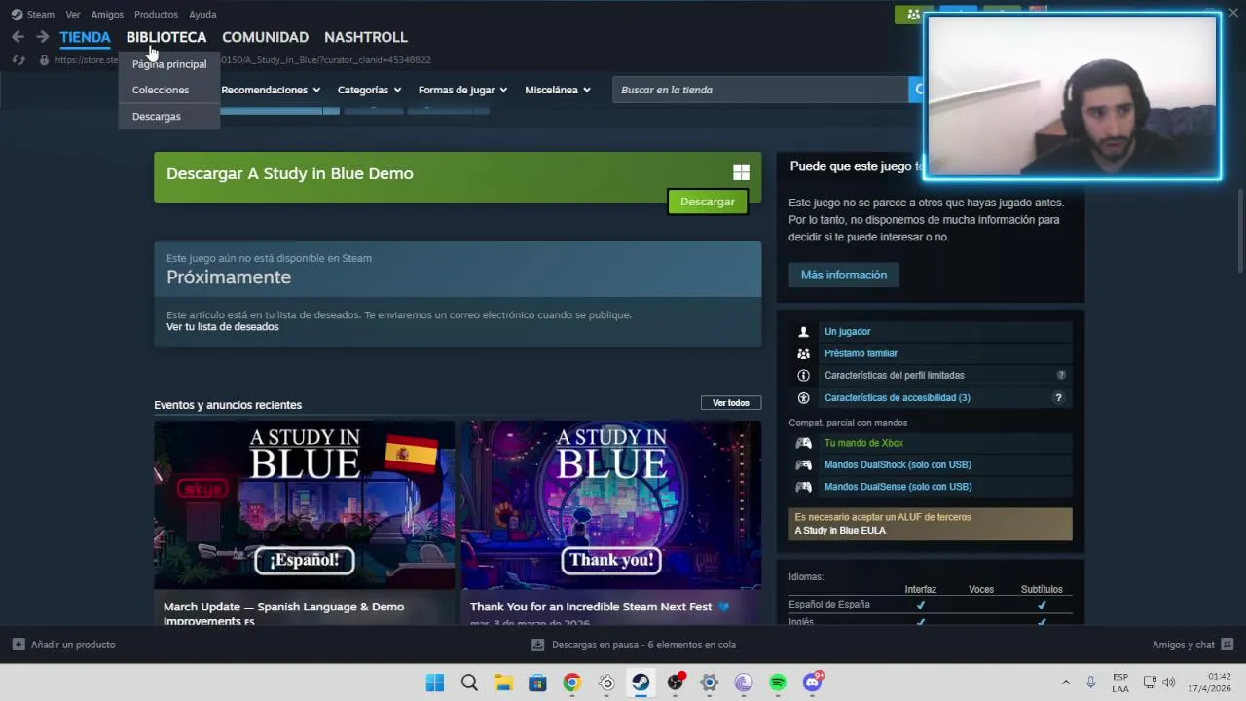Open Discord from the taskbar
This screenshot has height=701, width=1246.
click(x=812, y=683)
